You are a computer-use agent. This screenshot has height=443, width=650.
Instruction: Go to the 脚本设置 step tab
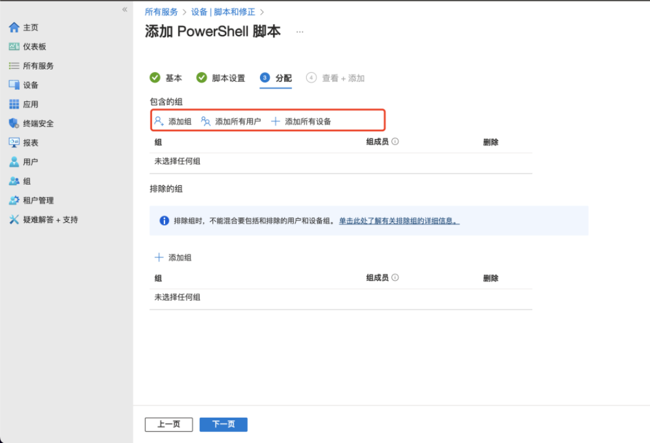(229, 78)
